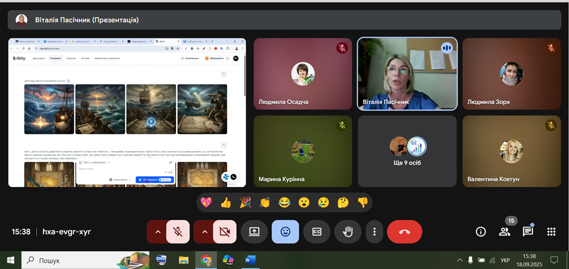The height and width of the screenshot is (269, 569).
Task: Click the present screen share icon
Action: point(254,232)
